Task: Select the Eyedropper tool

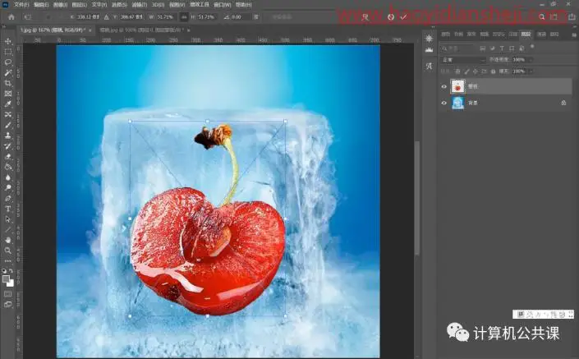Action: pyautogui.click(x=7, y=104)
